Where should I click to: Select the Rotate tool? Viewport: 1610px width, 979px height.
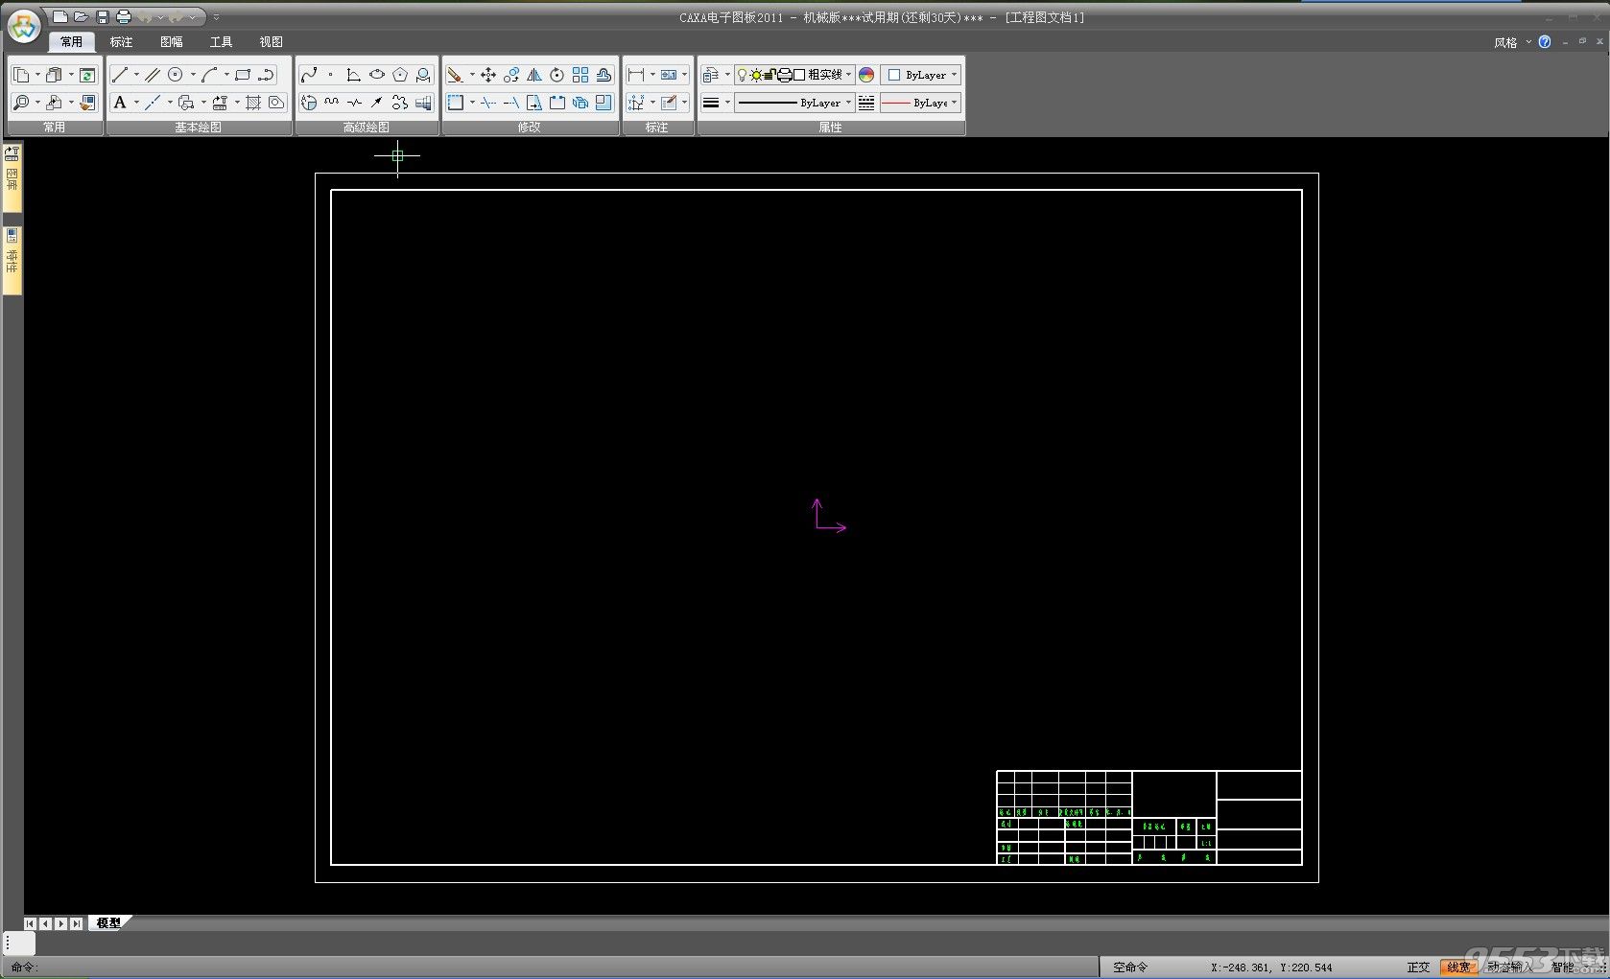point(557,75)
